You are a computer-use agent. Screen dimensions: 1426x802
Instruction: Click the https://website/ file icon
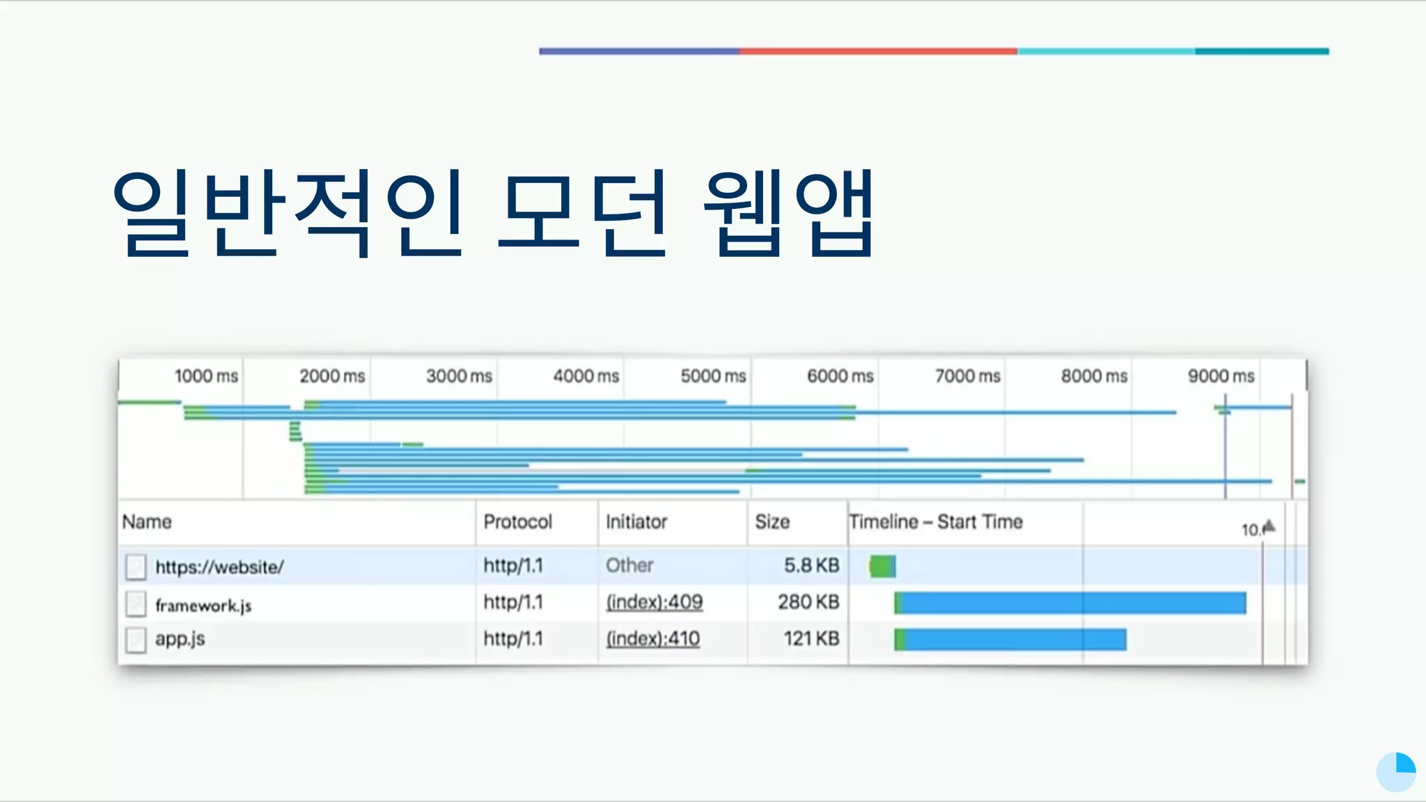(136, 567)
